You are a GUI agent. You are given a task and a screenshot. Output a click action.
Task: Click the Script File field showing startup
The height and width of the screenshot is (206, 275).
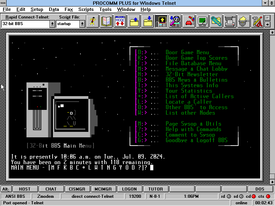(x=68, y=24)
